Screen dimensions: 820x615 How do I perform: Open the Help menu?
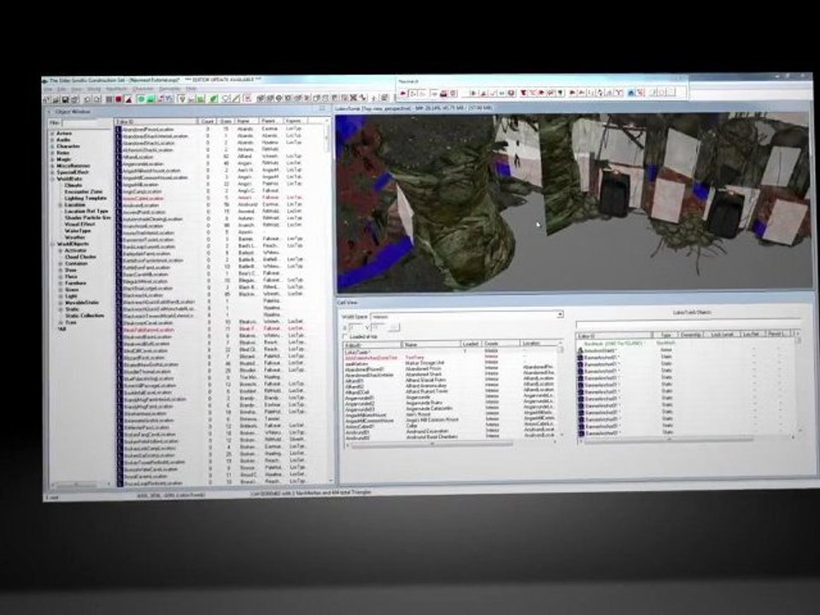point(190,89)
